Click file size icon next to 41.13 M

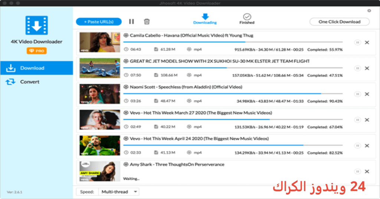(156, 153)
